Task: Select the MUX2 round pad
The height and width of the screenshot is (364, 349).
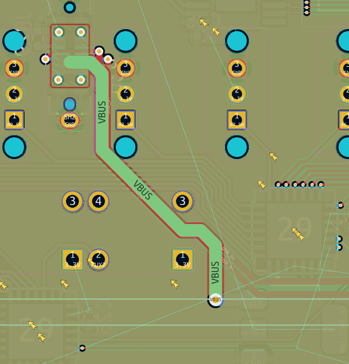Action: pos(99,259)
